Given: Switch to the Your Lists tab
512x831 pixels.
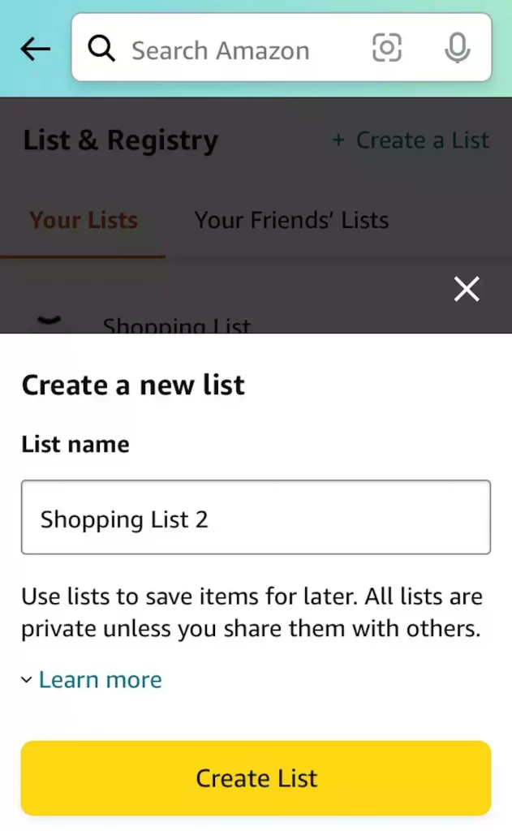Looking at the screenshot, I should [x=84, y=220].
